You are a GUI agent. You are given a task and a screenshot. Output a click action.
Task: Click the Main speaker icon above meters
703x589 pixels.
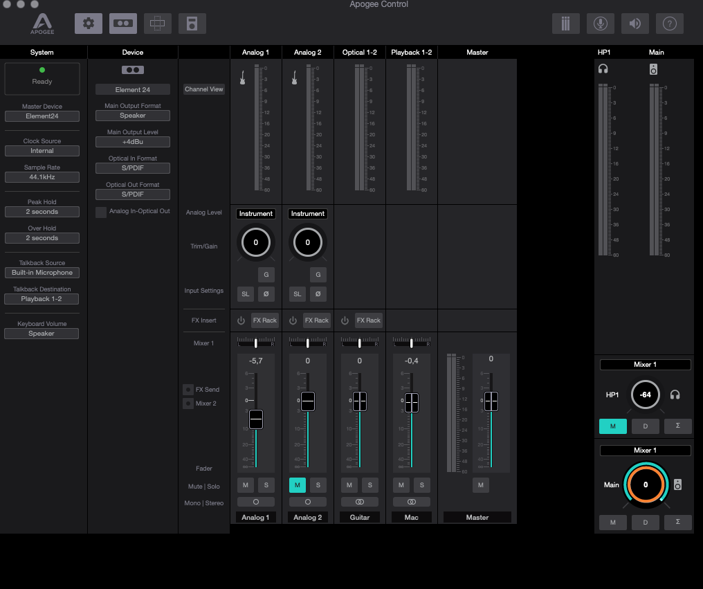pos(654,69)
